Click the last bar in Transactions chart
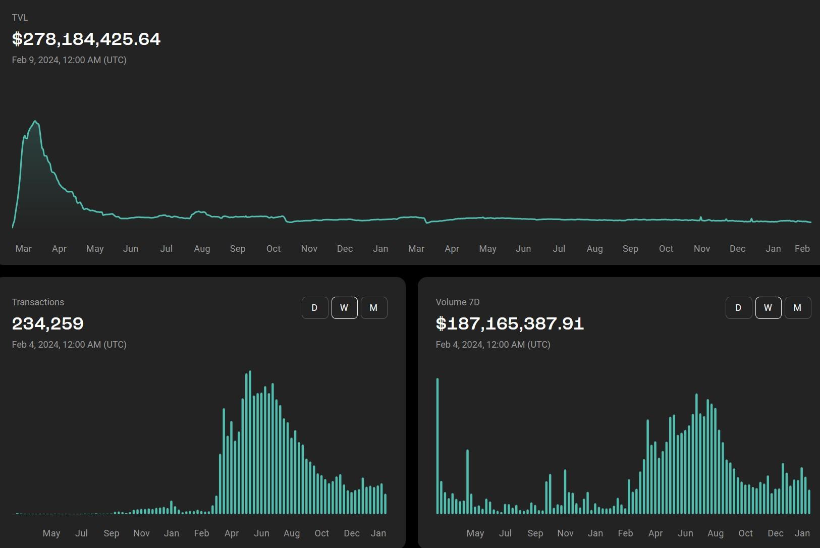The width and height of the screenshot is (820, 548). click(x=386, y=504)
